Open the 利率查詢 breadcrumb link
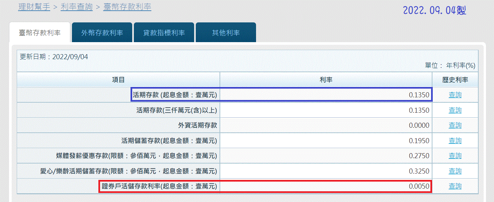494x202 pixels. pyautogui.click(x=77, y=7)
